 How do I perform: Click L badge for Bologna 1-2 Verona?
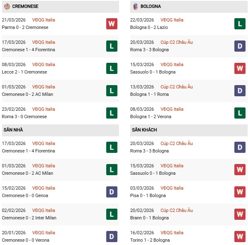coord(240,113)
